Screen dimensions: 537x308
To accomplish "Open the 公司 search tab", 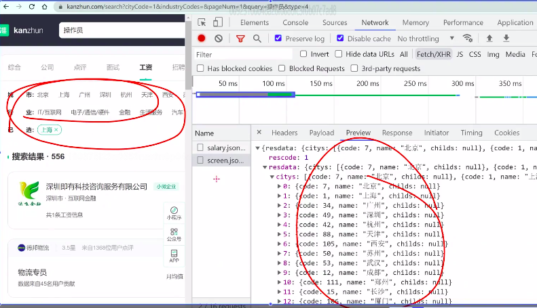I will 48,67.
